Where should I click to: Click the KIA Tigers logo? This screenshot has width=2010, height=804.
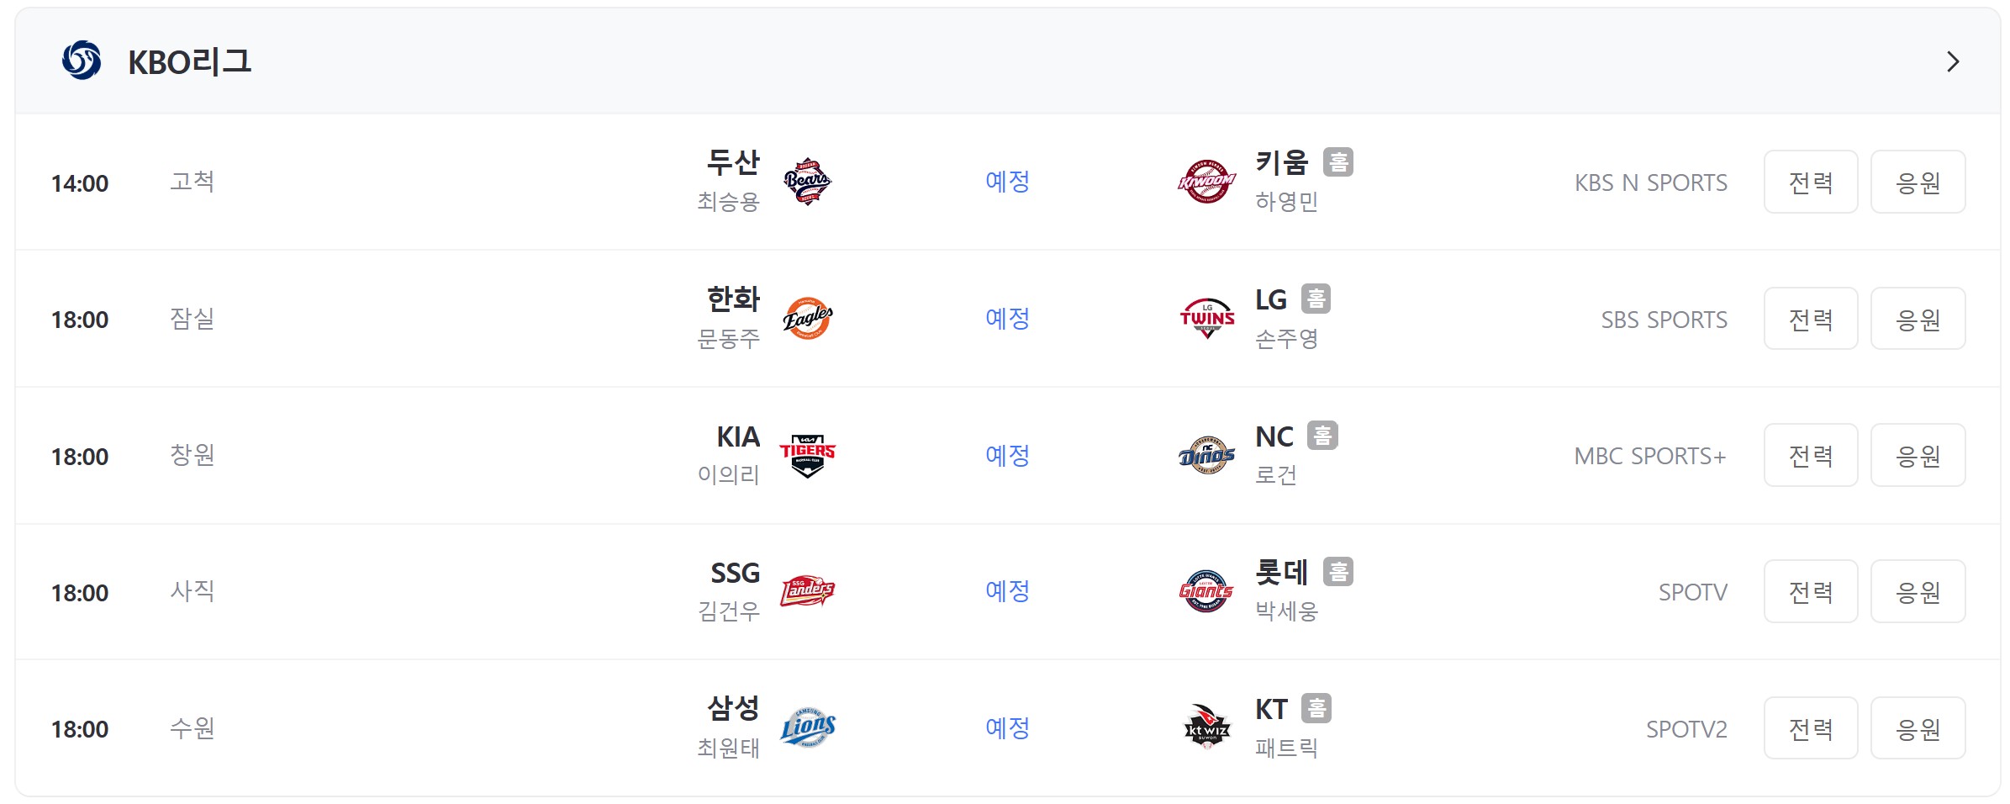pos(807,456)
